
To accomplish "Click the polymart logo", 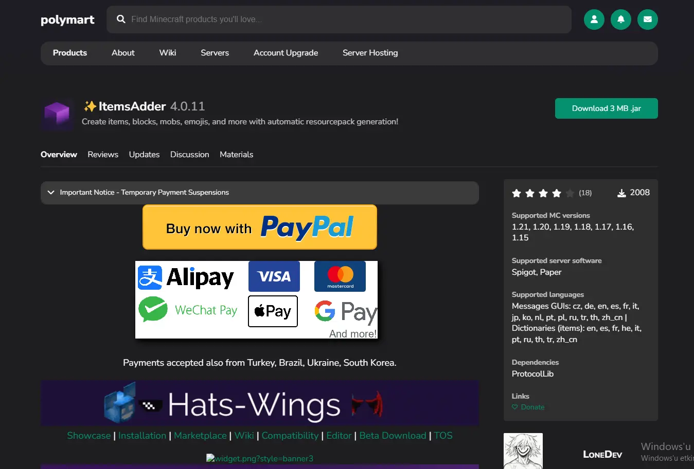I will tap(67, 20).
